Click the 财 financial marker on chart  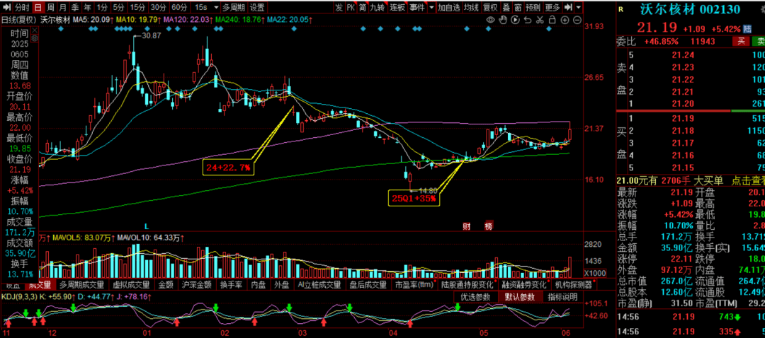466,226
